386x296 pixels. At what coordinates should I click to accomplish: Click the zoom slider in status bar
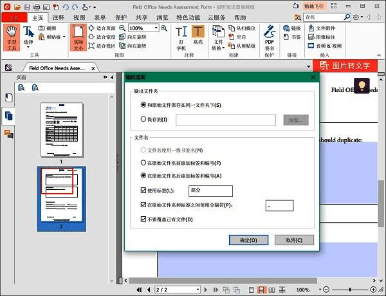tap(347, 290)
